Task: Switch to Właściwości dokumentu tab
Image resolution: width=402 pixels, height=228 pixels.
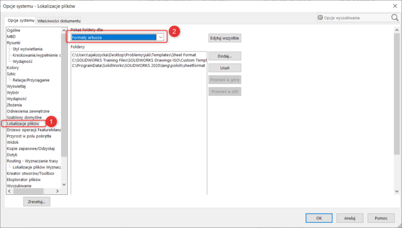Action: (59, 21)
